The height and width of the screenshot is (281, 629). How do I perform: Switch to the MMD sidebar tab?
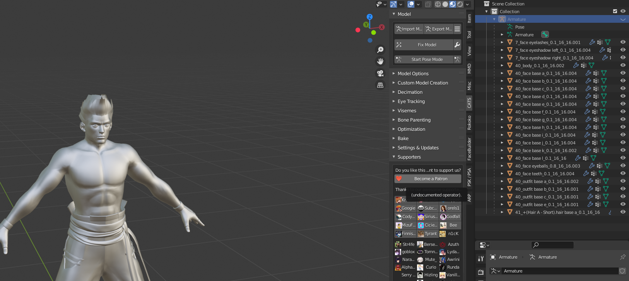click(469, 69)
